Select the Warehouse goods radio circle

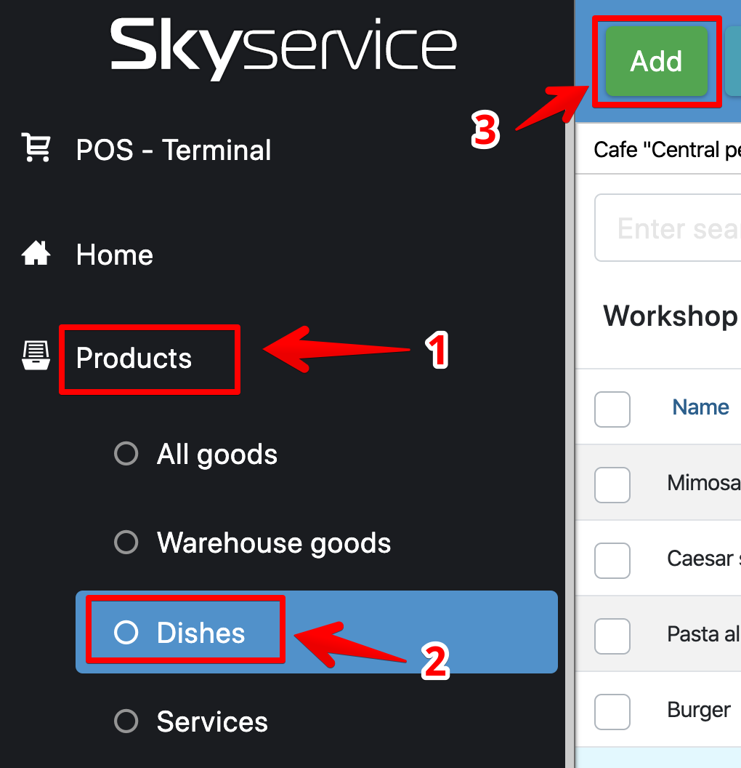click(126, 542)
